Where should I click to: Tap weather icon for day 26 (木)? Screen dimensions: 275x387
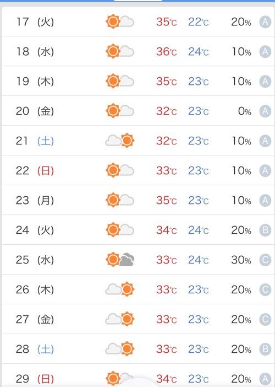[120, 289]
